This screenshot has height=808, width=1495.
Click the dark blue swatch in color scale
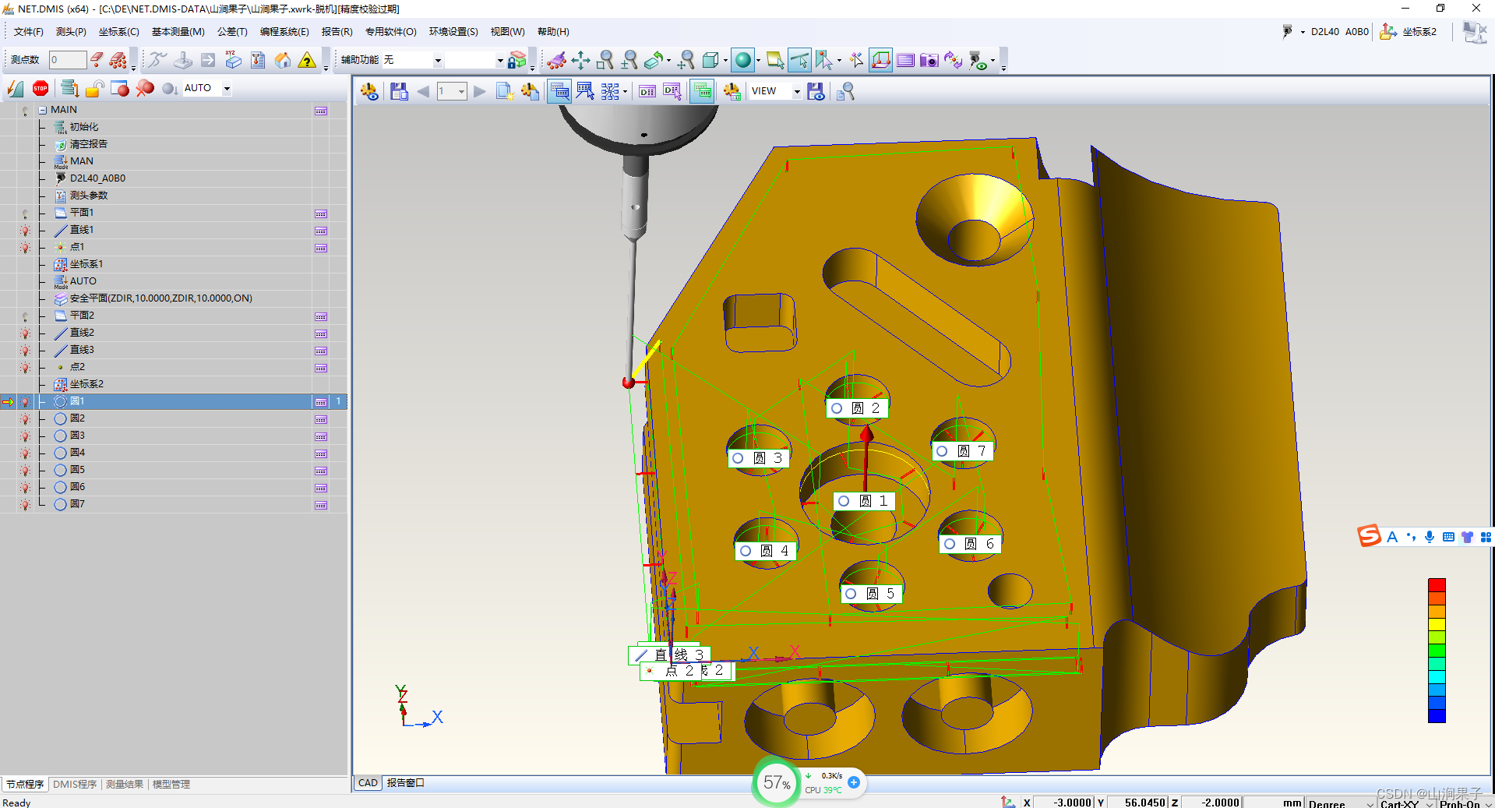click(1437, 716)
